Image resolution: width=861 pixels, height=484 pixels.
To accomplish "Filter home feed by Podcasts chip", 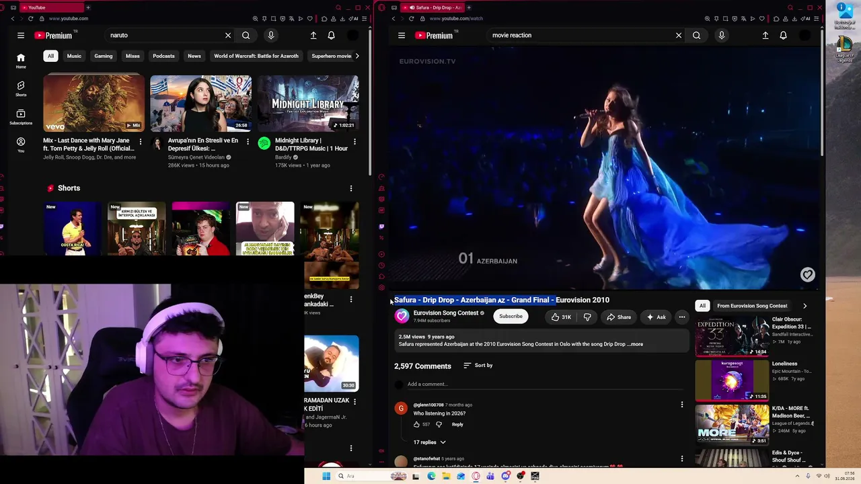I will 163,56.
